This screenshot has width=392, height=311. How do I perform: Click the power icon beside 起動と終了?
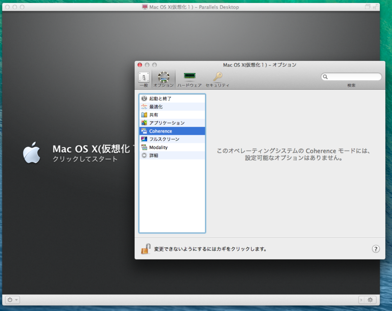point(144,98)
